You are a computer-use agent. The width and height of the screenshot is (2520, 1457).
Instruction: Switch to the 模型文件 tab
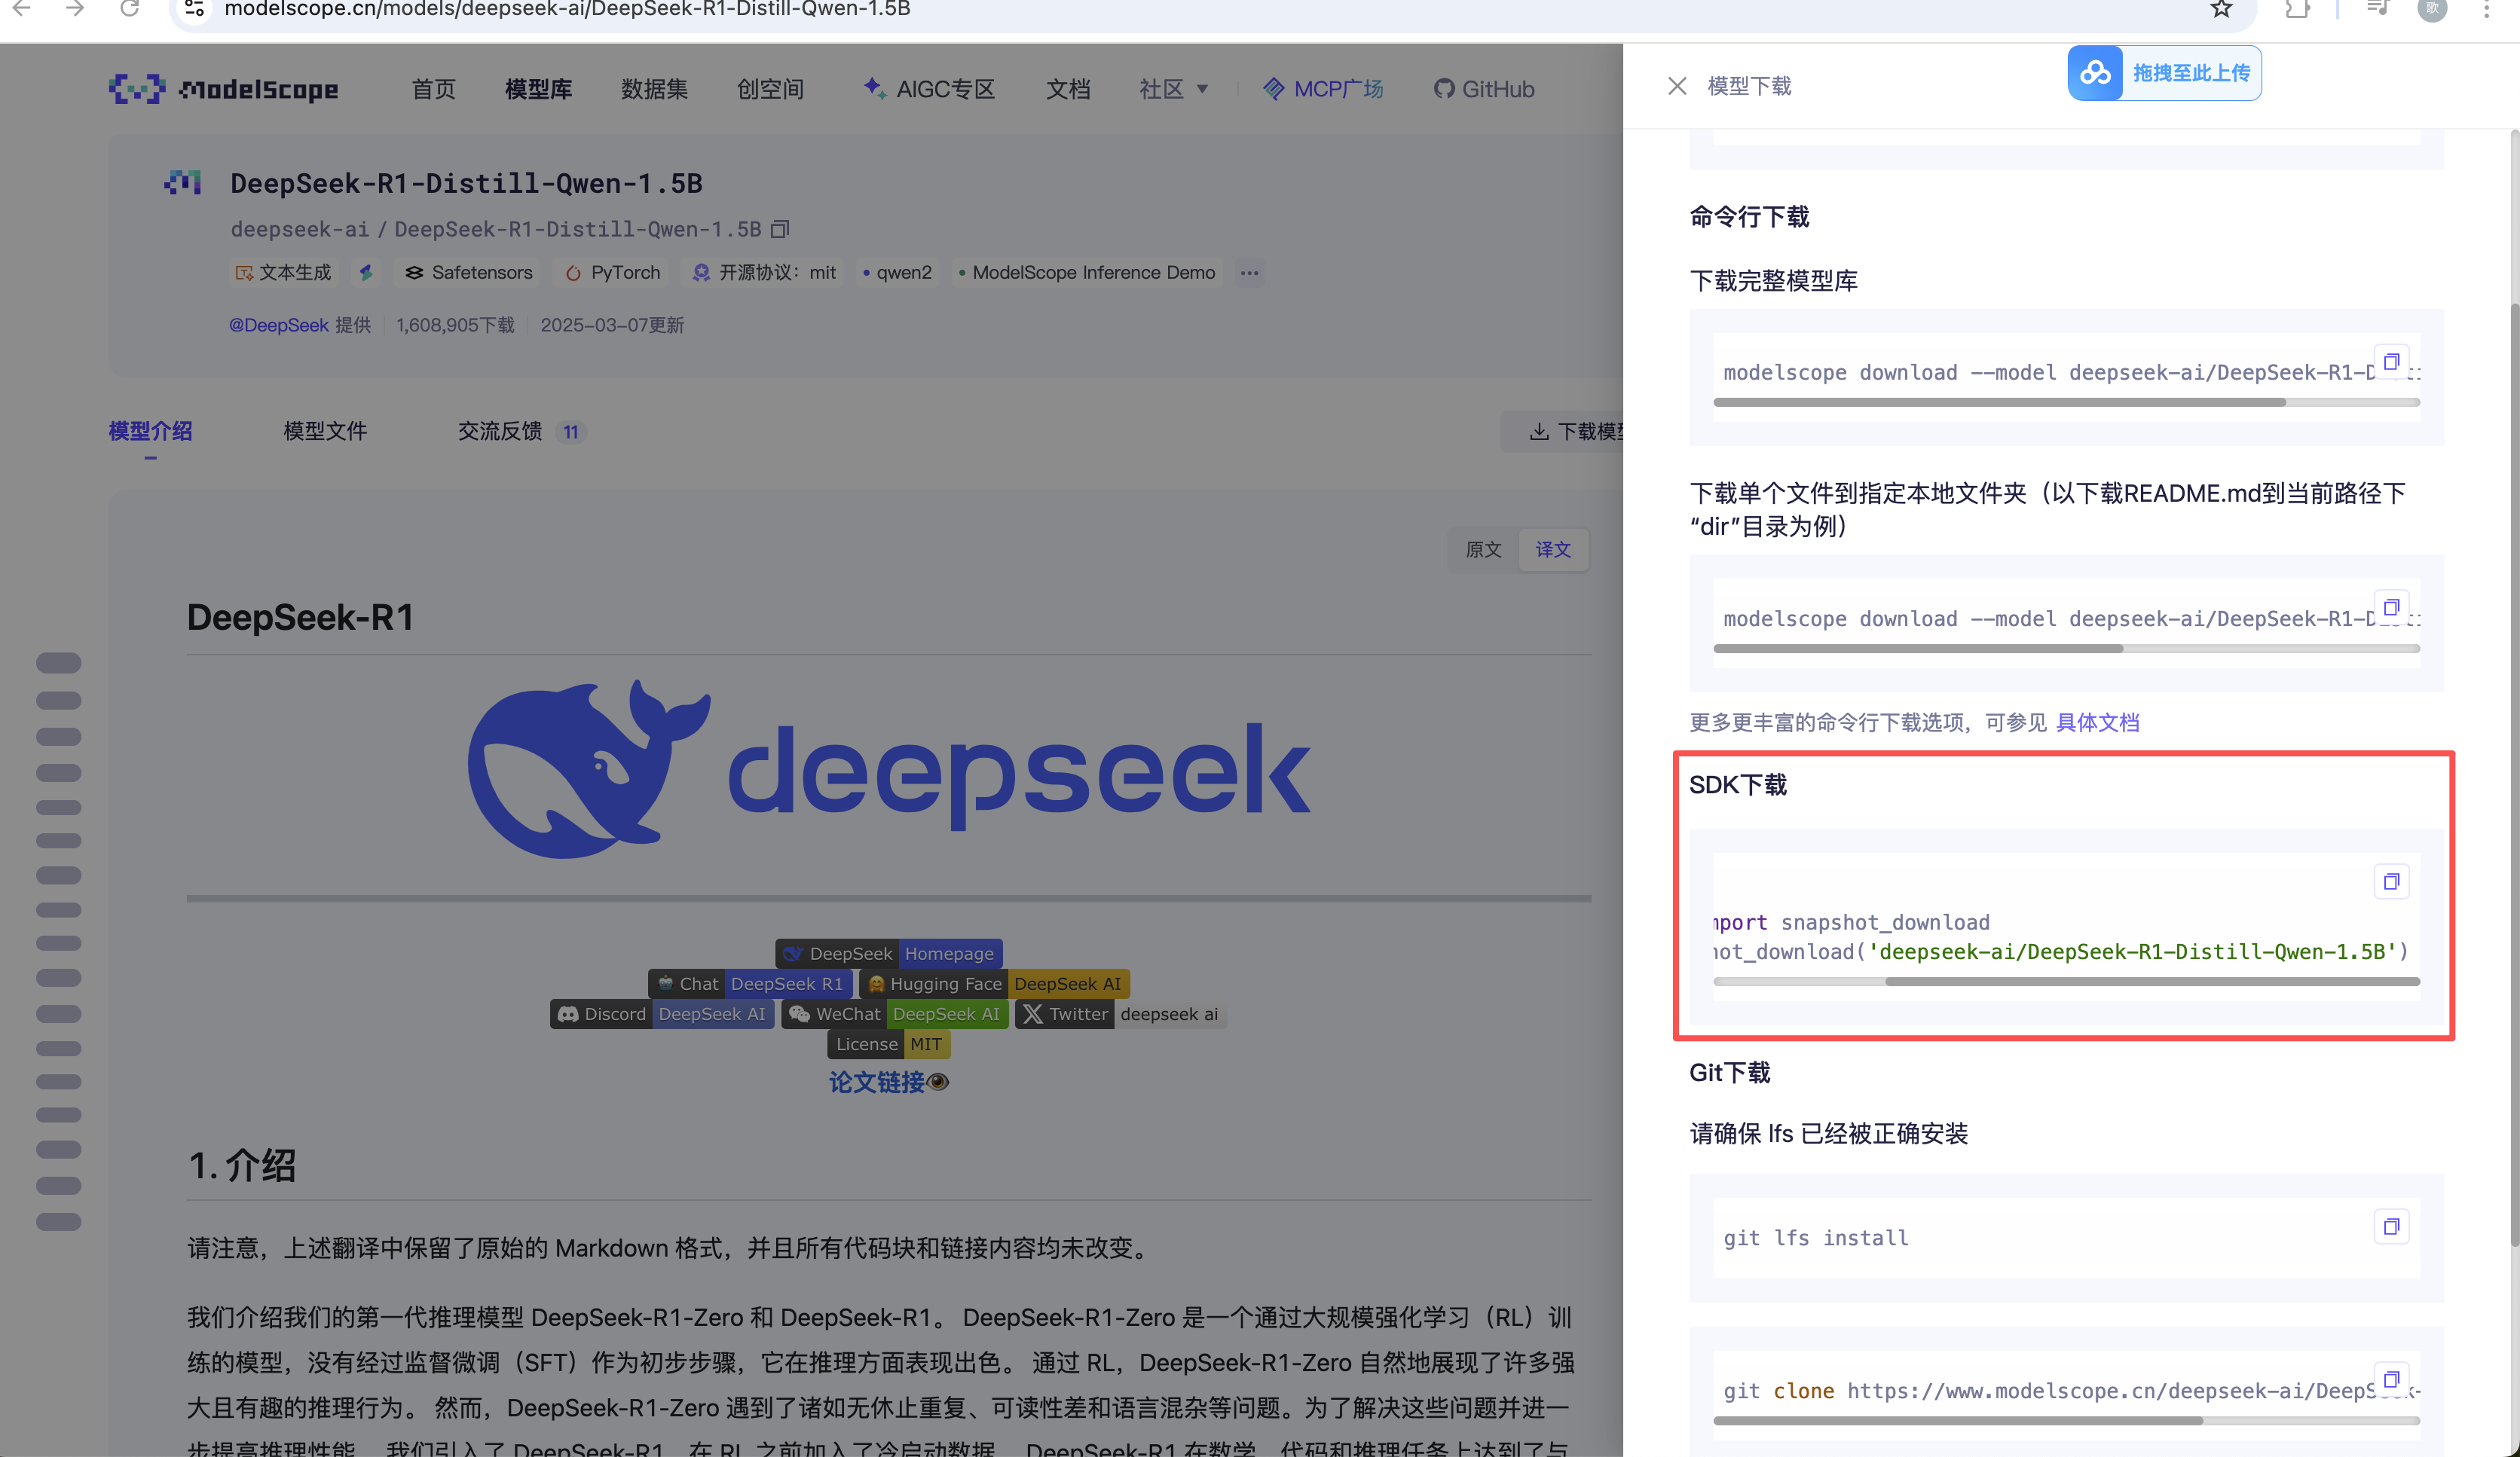click(325, 431)
